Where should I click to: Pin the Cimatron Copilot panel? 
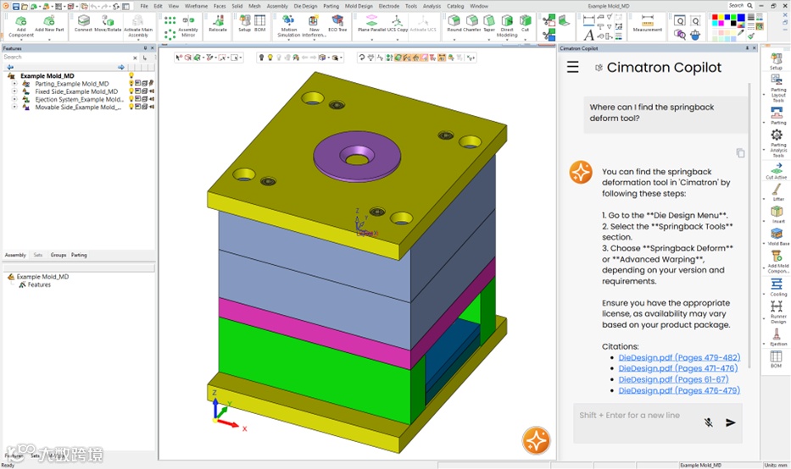(747, 48)
